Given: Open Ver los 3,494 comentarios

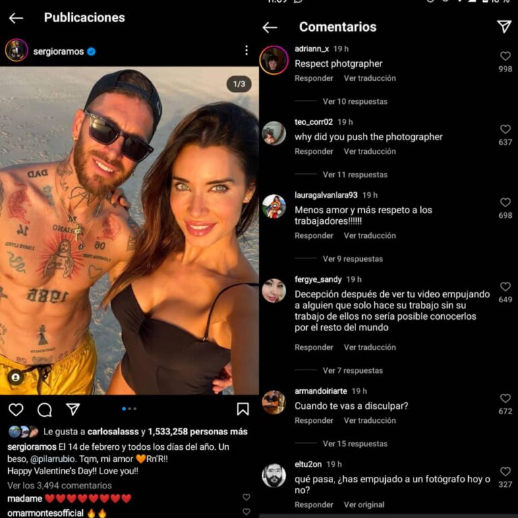Looking at the screenshot, I should point(59,486).
